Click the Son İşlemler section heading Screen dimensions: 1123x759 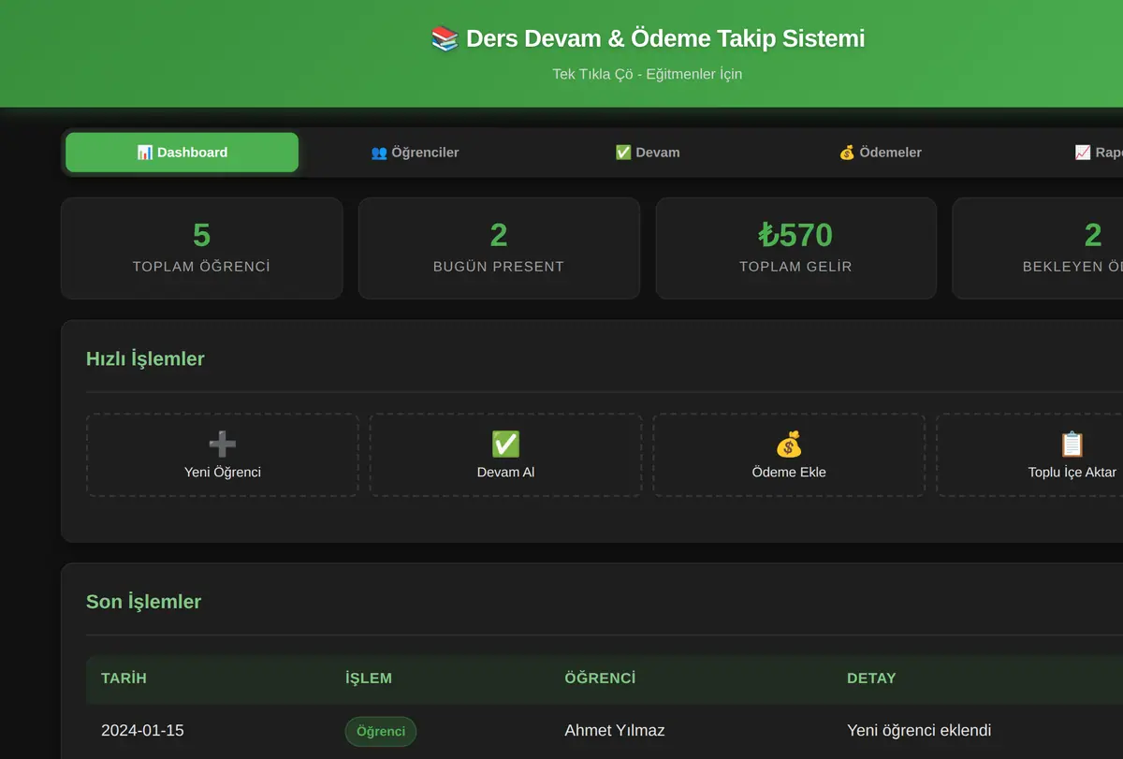click(143, 602)
